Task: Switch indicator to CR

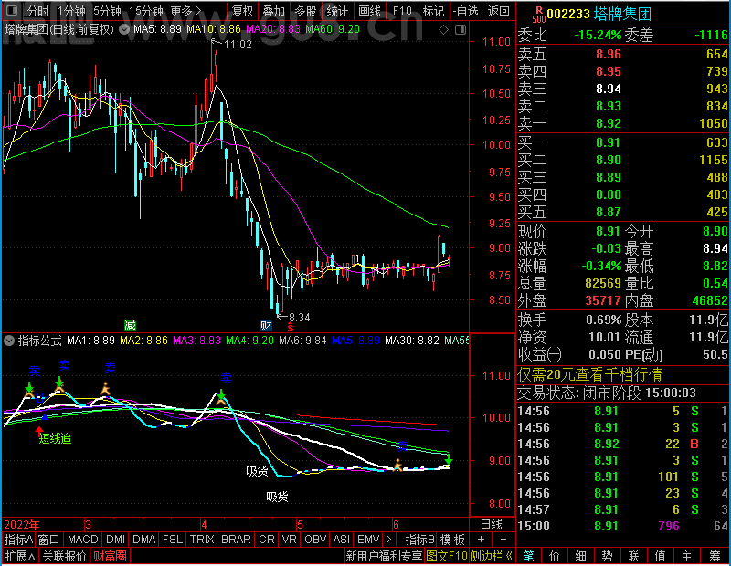Action: [266, 540]
